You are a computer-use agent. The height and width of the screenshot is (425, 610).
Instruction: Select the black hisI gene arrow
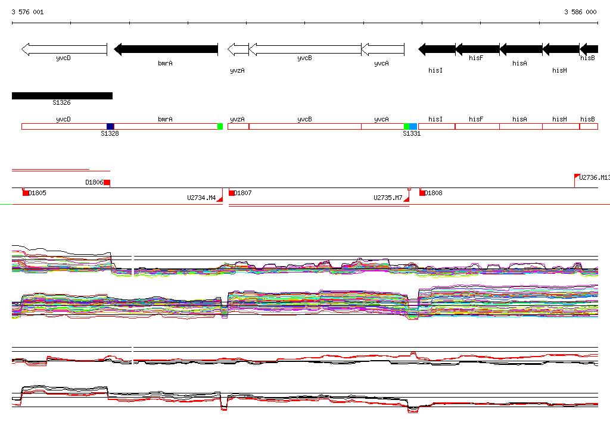click(437, 49)
